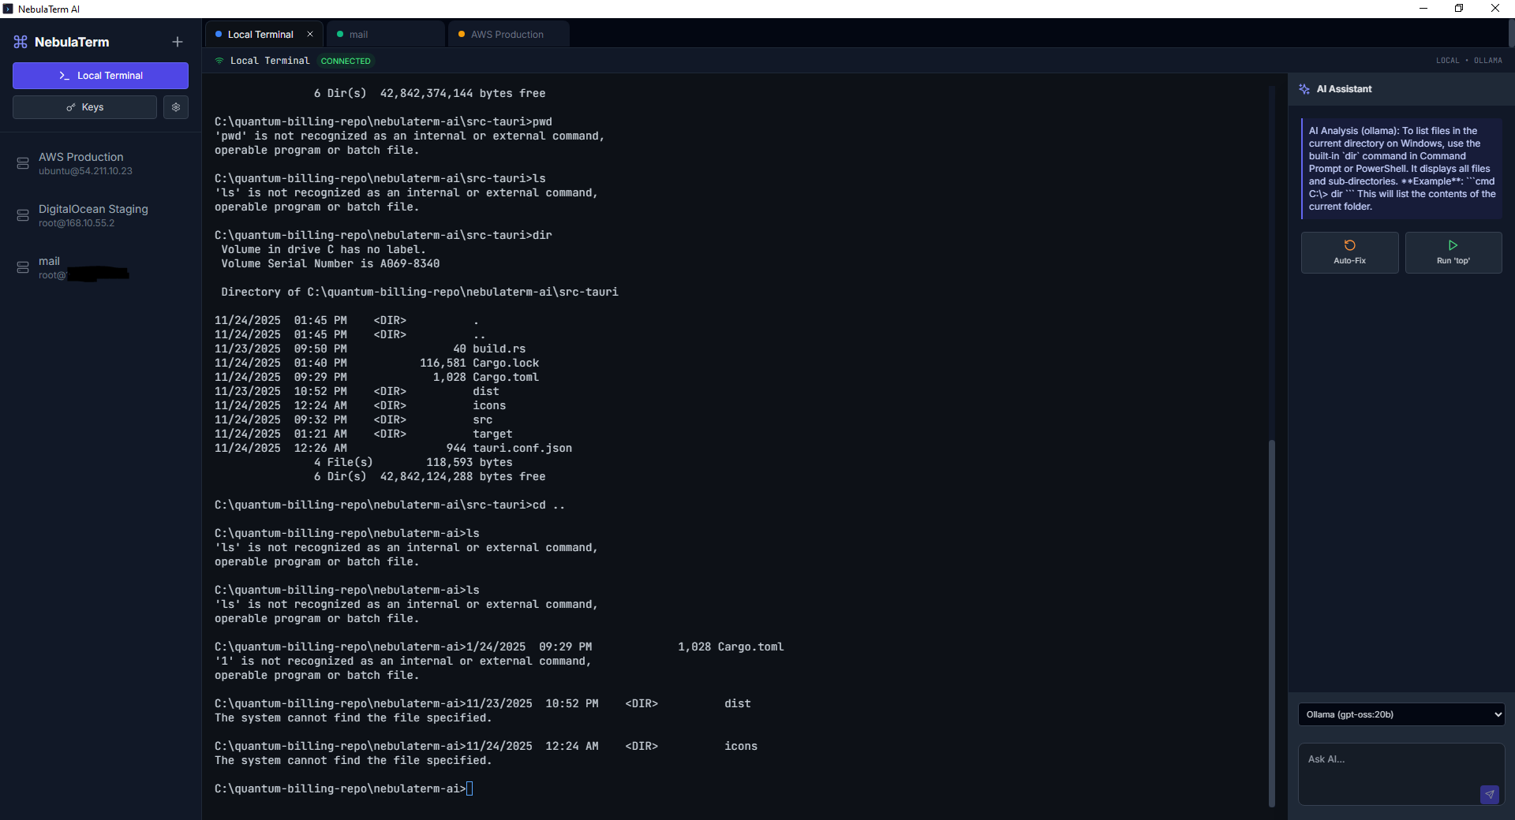Click the NebulaTerm AI title bar icon

tap(8, 9)
